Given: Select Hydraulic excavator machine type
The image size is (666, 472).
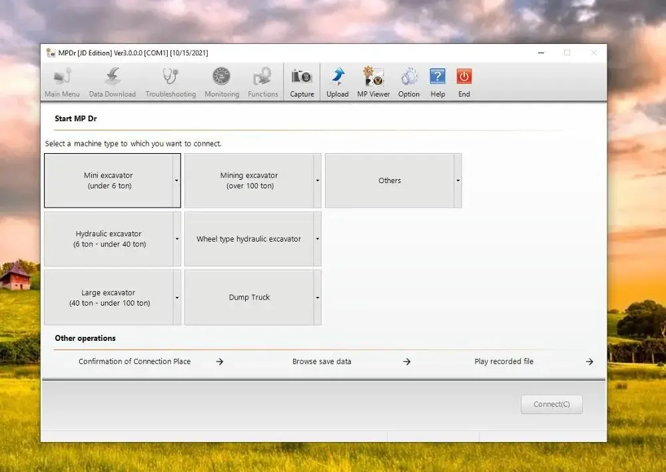Looking at the screenshot, I should click(x=109, y=239).
